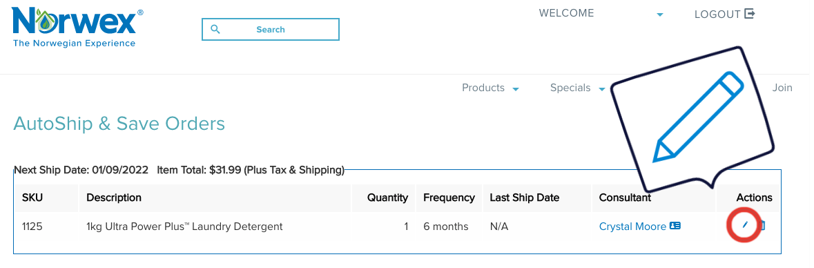814x268 pixels.
Task: Expand the Specials dropdown arrow
Action: coord(601,89)
